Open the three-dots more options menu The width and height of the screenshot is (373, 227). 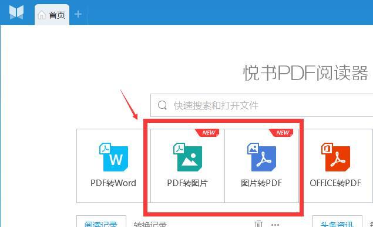[275, 225]
